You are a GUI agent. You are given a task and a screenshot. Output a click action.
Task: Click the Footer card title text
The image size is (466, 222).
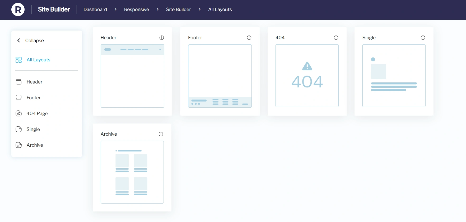[195, 38]
